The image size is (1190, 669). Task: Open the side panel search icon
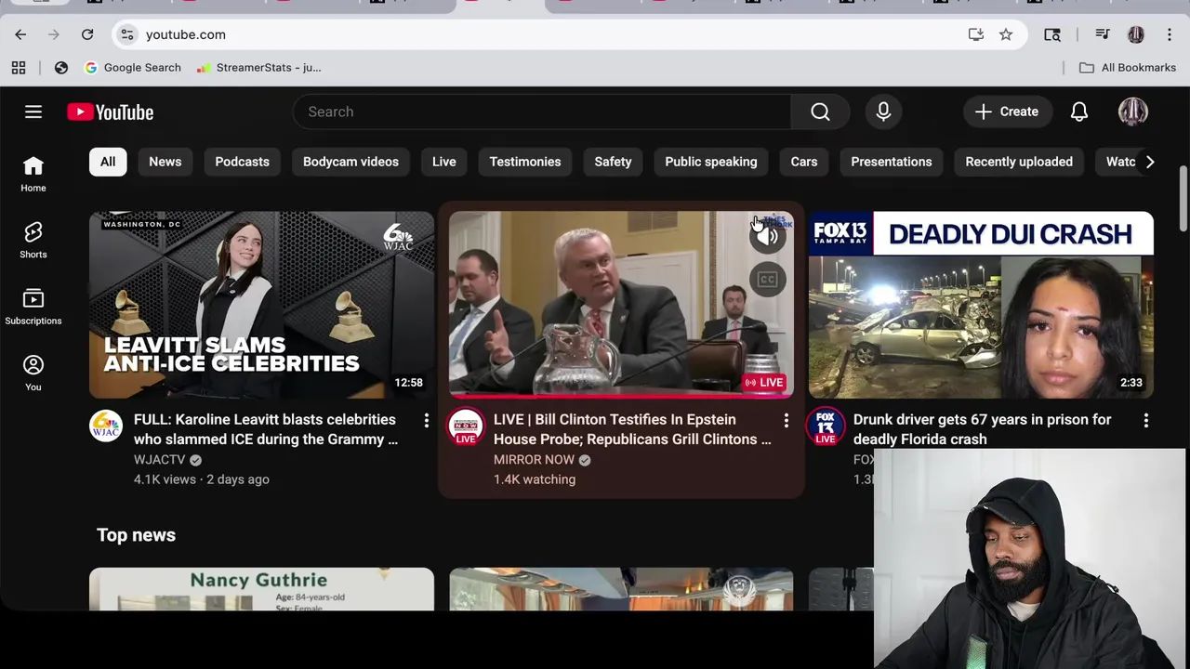1052,34
